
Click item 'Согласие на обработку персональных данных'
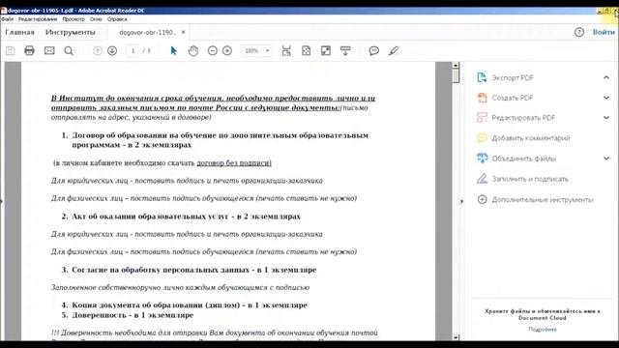point(161,270)
